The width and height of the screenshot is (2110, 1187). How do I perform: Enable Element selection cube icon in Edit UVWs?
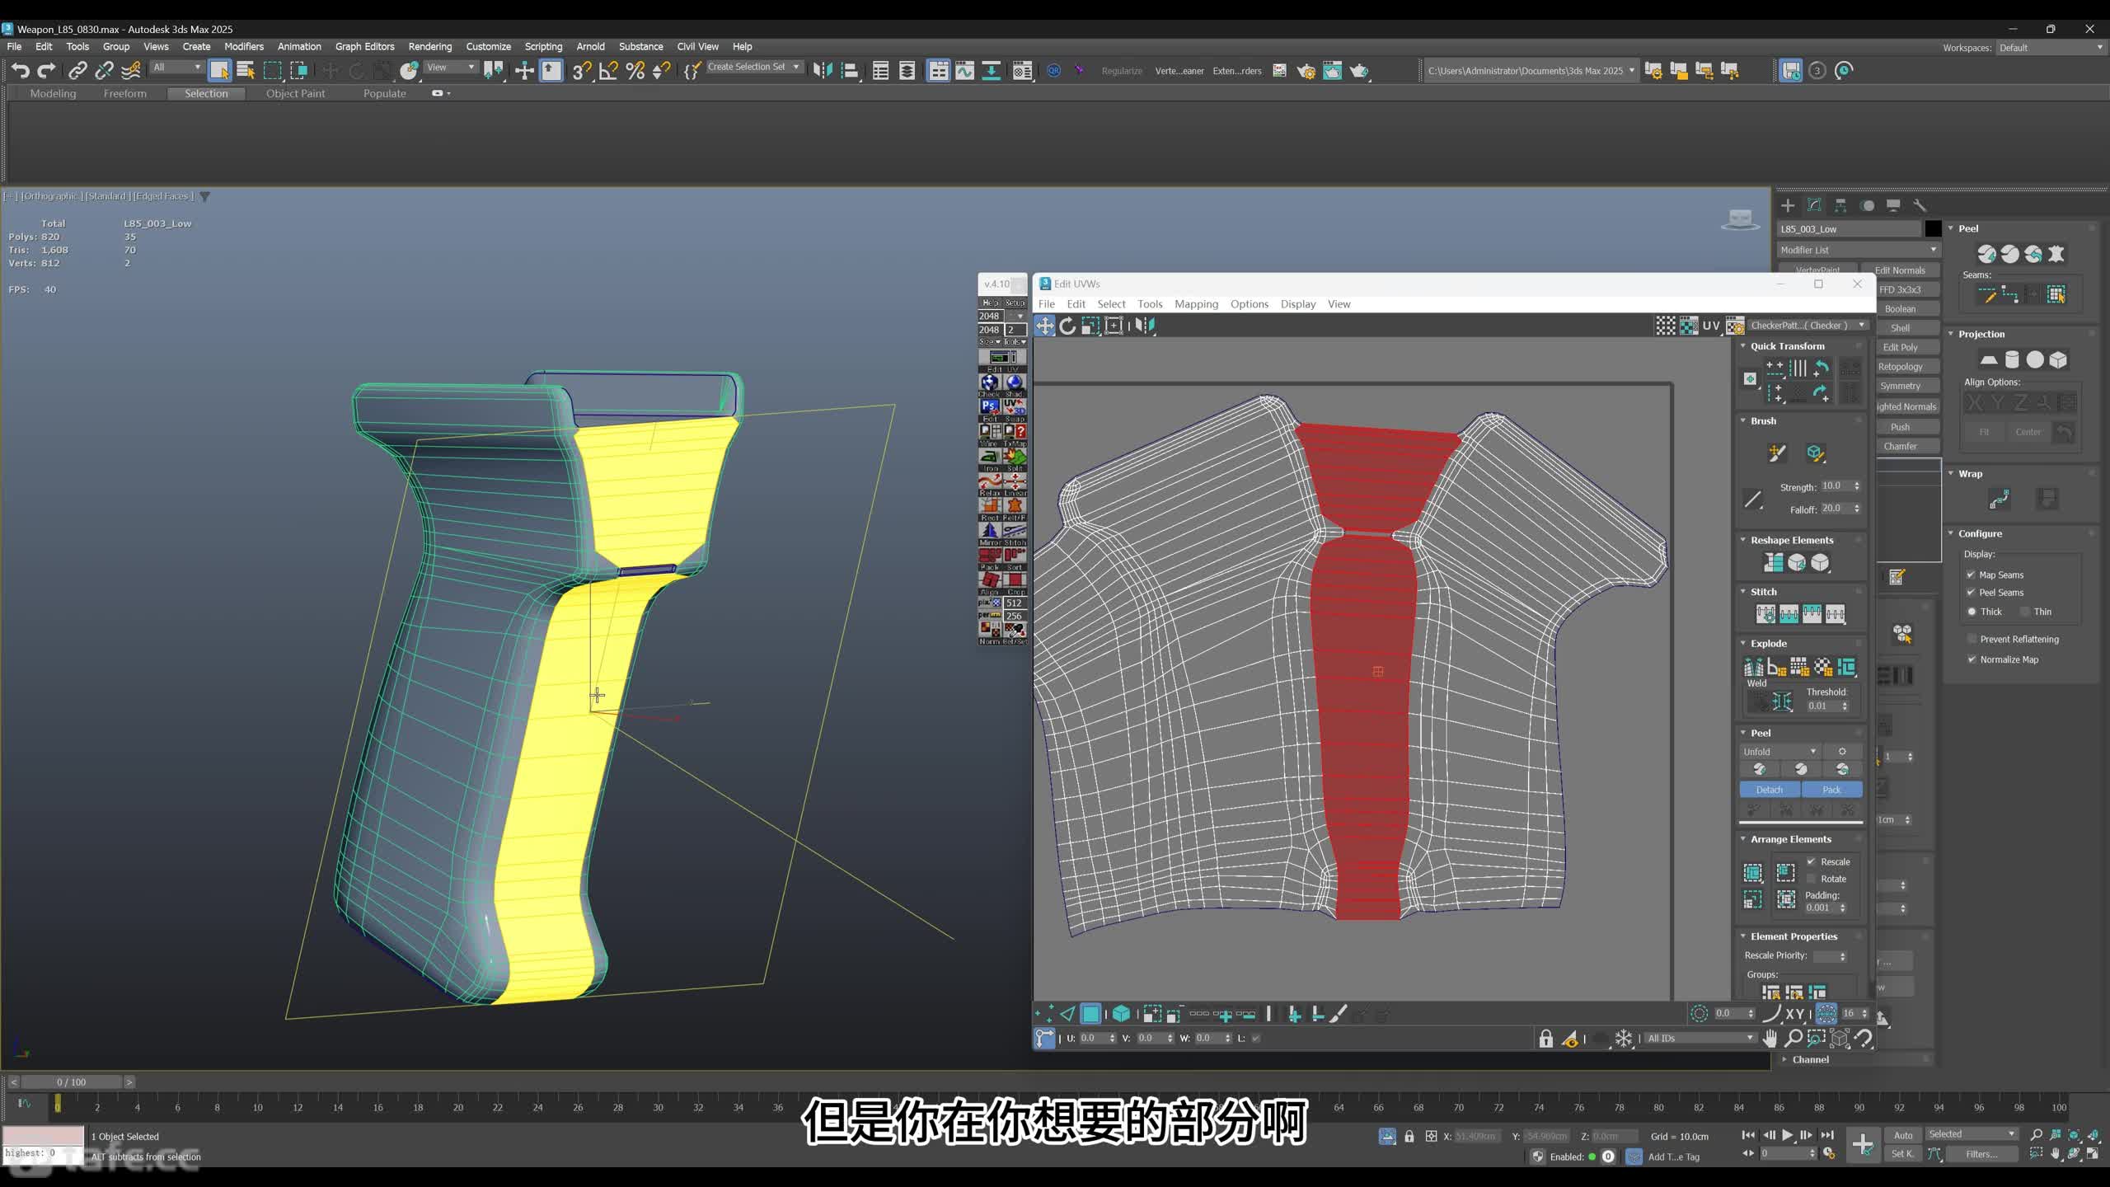click(1121, 1014)
